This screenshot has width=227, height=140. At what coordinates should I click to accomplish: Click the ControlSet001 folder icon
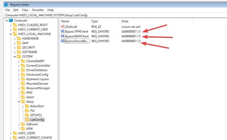(x=23, y=61)
